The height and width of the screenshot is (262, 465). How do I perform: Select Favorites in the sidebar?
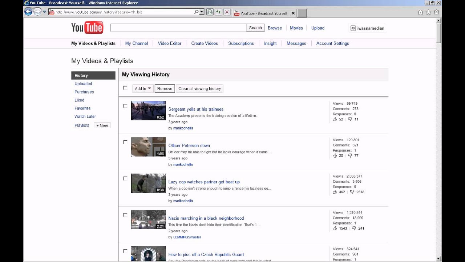pos(82,108)
